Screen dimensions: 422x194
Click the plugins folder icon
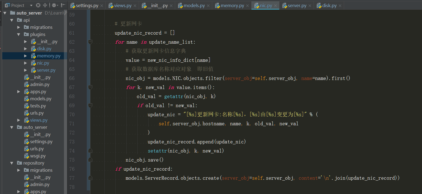[26, 34]
